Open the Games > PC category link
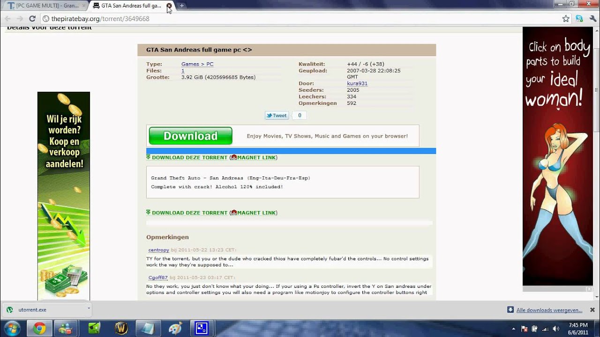The image size is (600, 337). pyautogui.click(x=197, y=64)
